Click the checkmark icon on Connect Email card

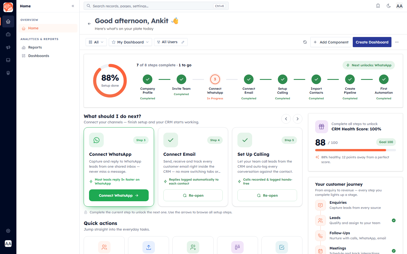click(171, 140)
